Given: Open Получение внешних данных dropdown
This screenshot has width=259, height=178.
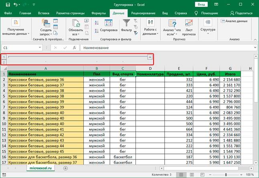Looking at the screenshot, I should (16, 27).
